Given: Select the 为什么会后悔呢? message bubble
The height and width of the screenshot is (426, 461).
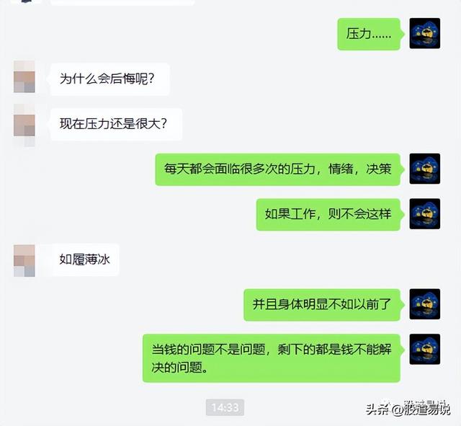Looking at the screenshot, I should (109, 79).
